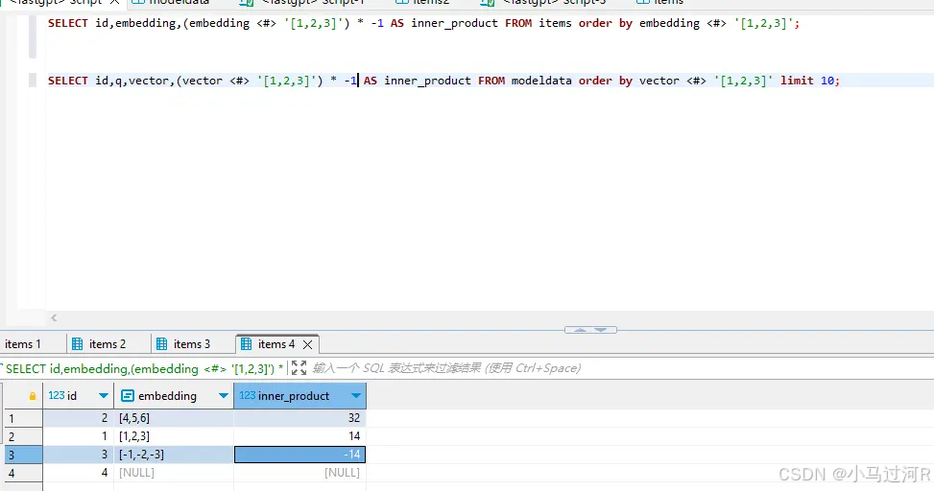Click the table icon on items 4 tab
This screenshot has height=491, width=934.
(x=246, y=344)
